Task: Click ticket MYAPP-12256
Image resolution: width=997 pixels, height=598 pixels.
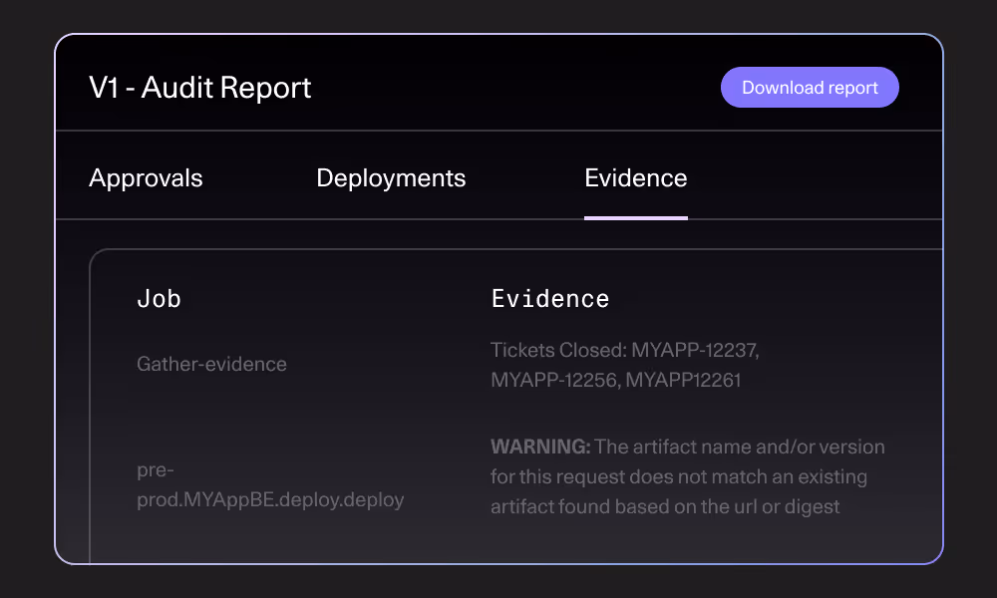Action: click(554, 380)
